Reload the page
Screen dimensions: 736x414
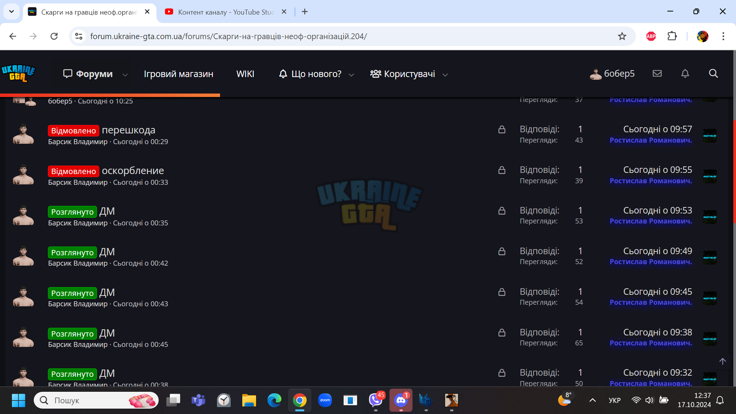click(54, 36)
